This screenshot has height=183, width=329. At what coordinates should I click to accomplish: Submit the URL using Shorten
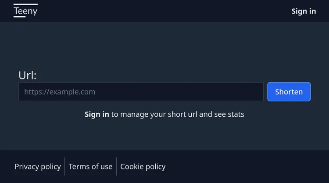[x=289, y=92]
